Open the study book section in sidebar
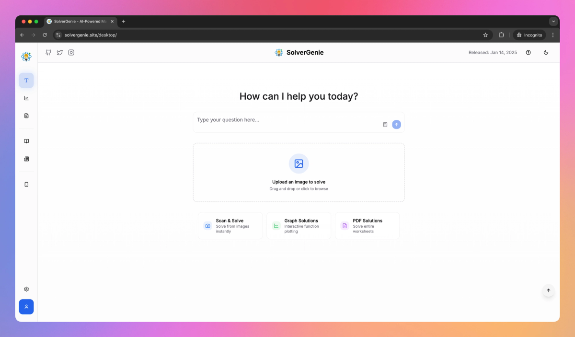 tap(26, 141)
